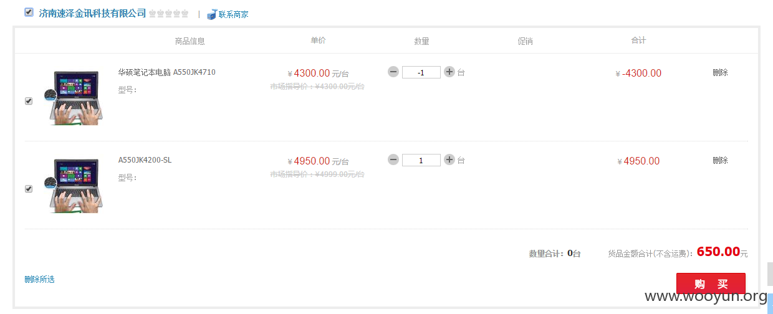
Task: Increase quantity of 华硕笔记本电脑 A550JK4710
Action: pyautogui.click(x=449, y=72)
